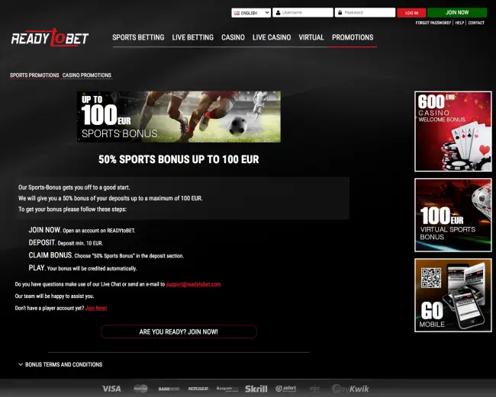496x397 pixels.
Task: Click 'Are you ready? Join now!' button
Action: [179, 331]
